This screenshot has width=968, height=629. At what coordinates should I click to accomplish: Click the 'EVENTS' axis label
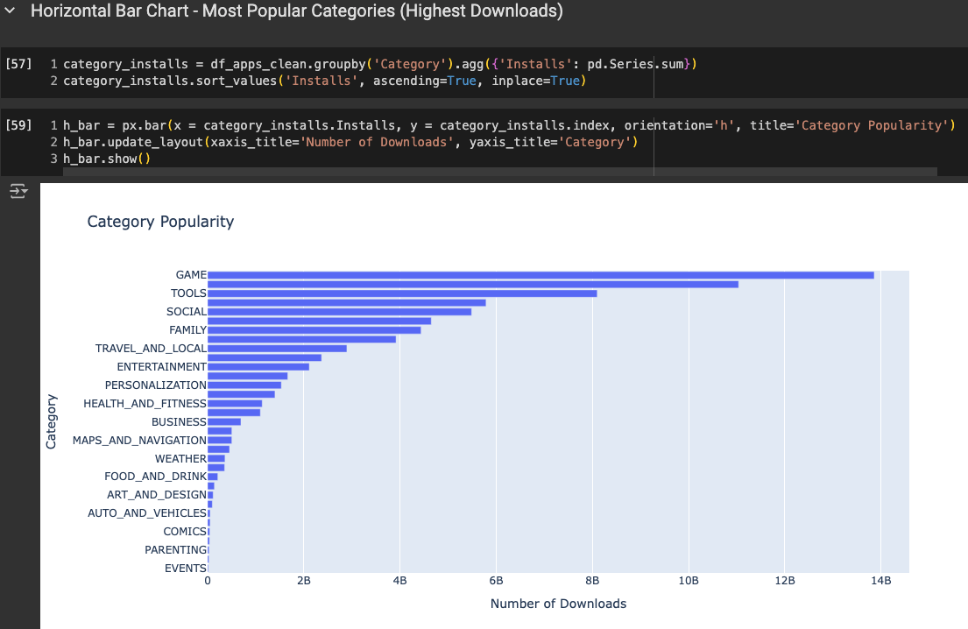pos(186,569)
